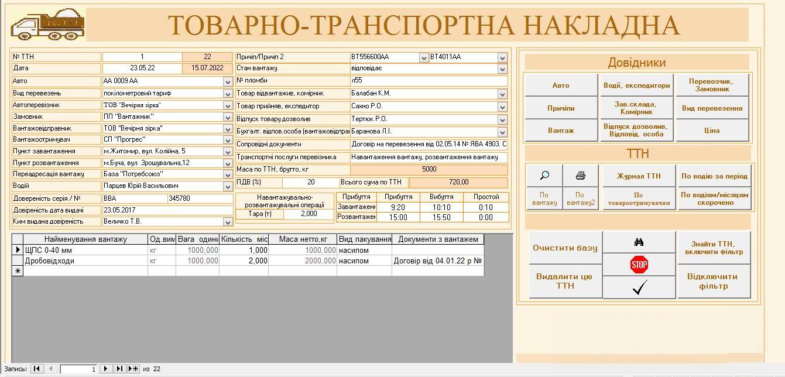This screenshot has width=785, height=377.
Task: Expand Водій dropdown arrow
Action: (228, 186)
